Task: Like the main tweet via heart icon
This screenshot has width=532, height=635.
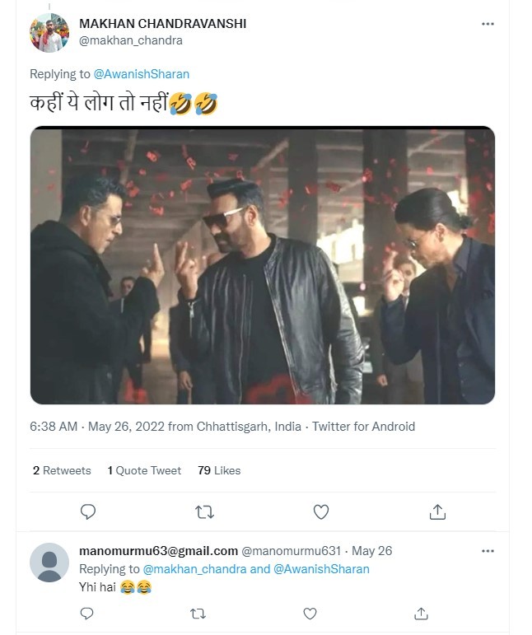Action: click(x=321, y=512)
